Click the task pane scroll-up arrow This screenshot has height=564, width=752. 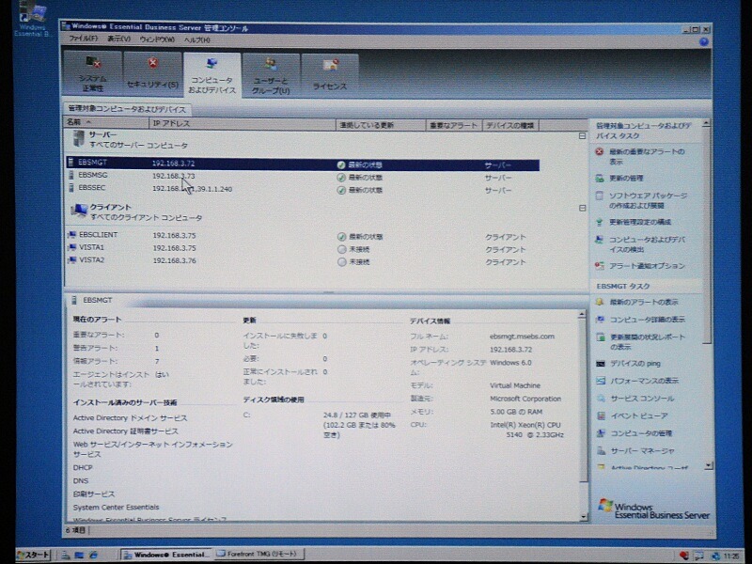click(x=706, y=124)
